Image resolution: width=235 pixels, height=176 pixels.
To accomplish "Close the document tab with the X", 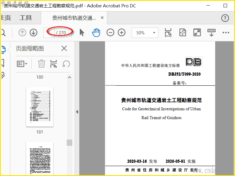I will (102, 18).
